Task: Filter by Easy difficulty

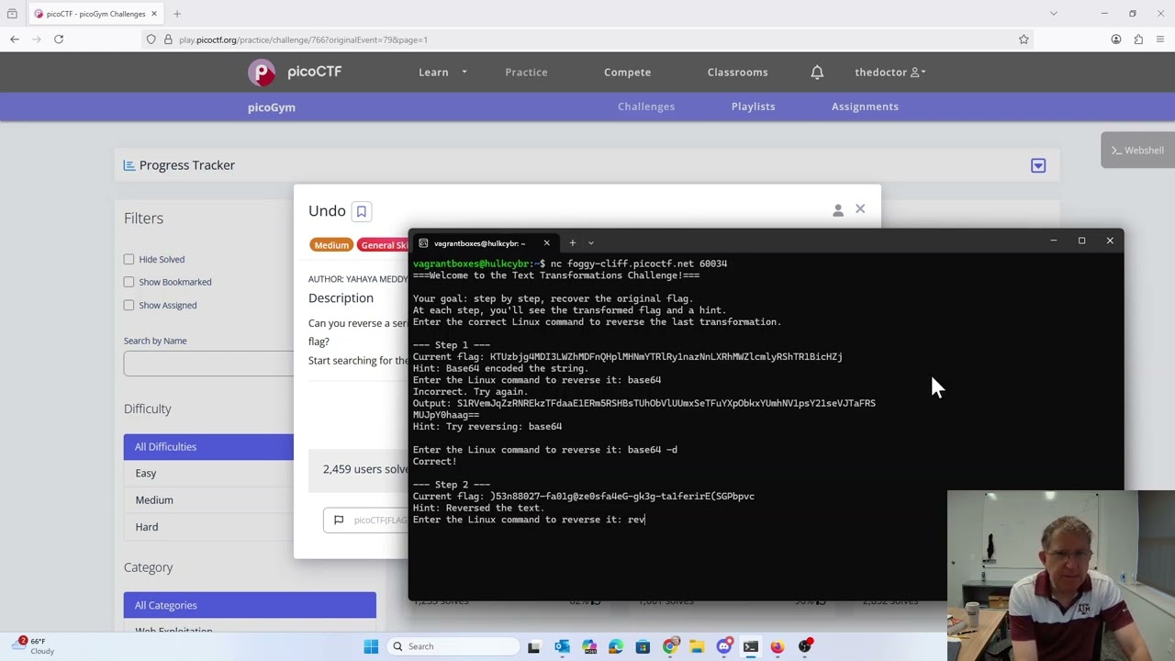Action: (208, 474)
